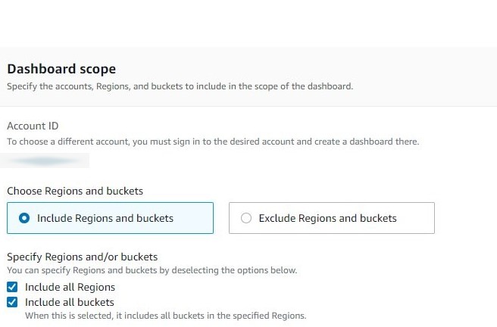Click the 'Choose Regions and buckets' label

pos(75,191)
